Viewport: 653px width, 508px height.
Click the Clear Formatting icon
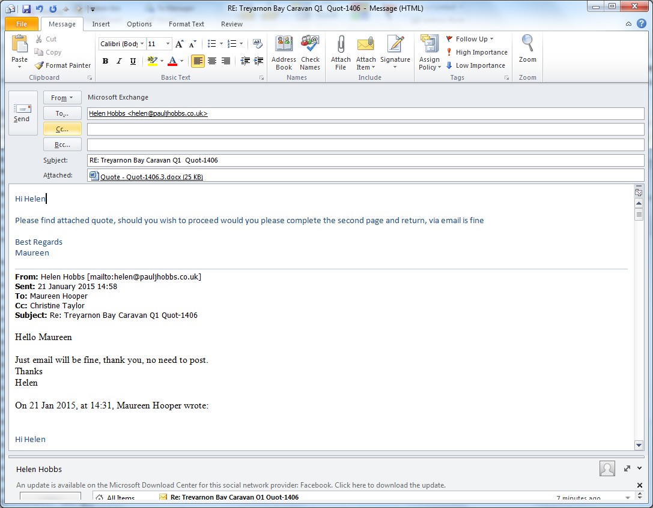(258, 44)
